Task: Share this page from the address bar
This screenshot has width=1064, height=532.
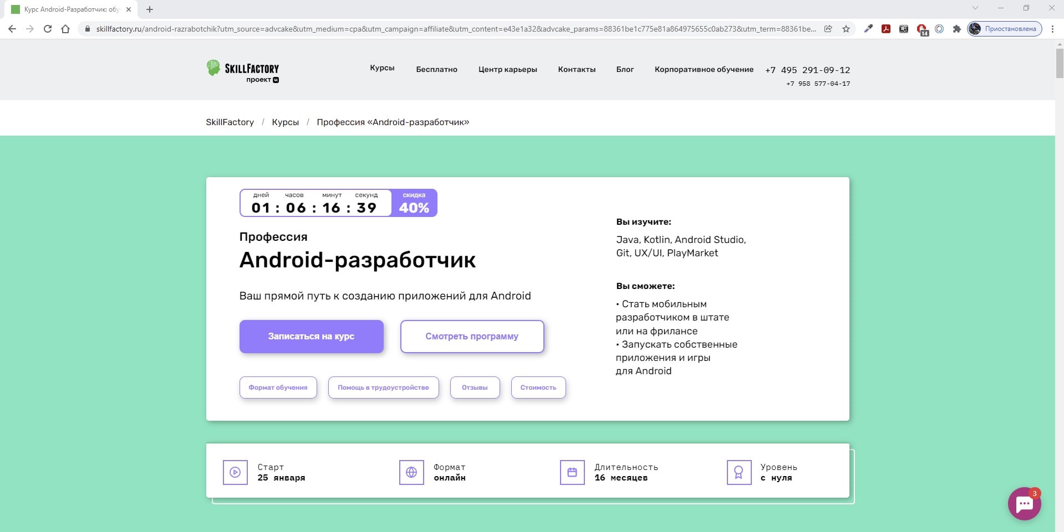Action: (x=828, y=29)
